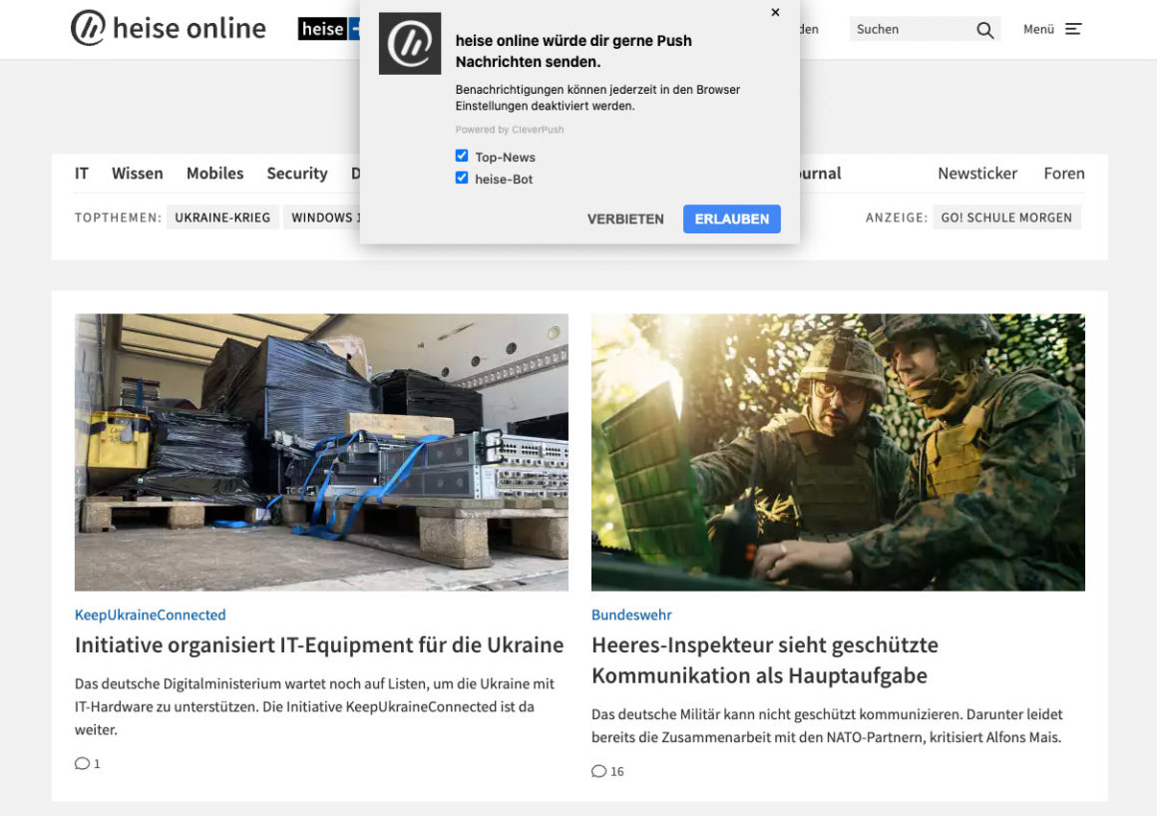Switch to the Security section

pyautogui.click(x=296, y=173)
